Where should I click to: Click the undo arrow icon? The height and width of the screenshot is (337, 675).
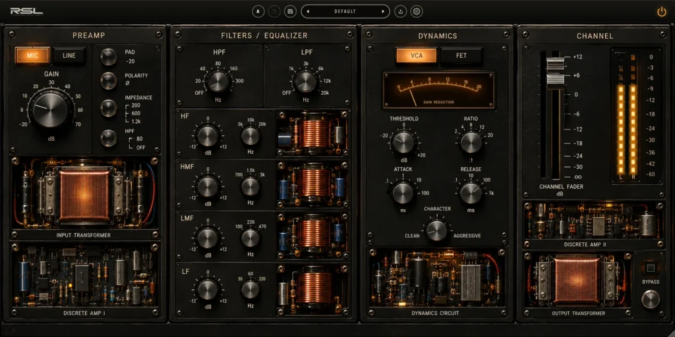coord(274,12)
